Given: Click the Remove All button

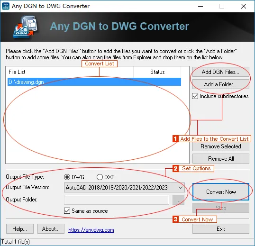Looking at the screenshot, I should click(x=221, y=158).
